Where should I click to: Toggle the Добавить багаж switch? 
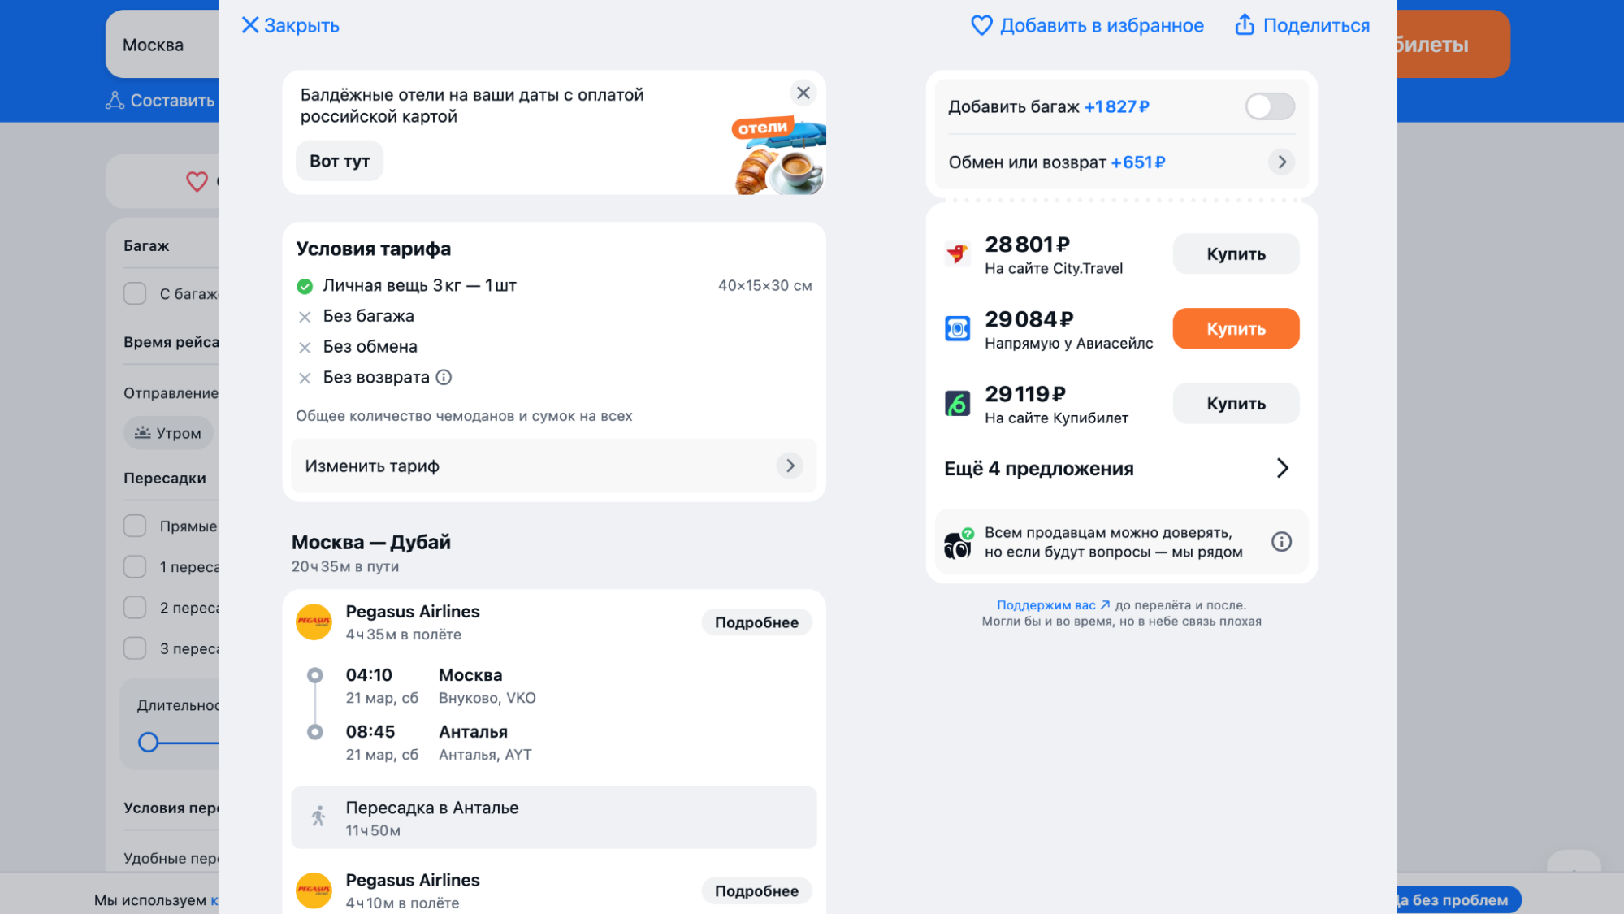point(1269,106)
